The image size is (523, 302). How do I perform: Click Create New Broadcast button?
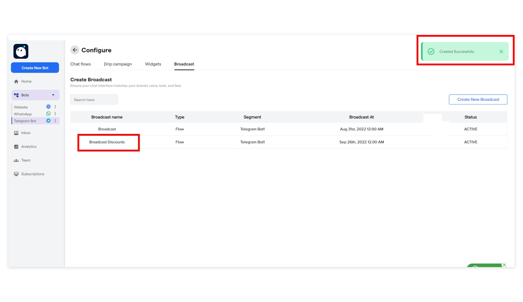point(478,100)
